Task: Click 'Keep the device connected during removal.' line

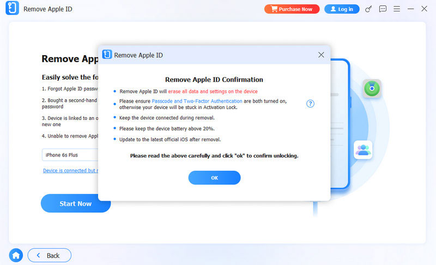Action: (x=167, y=118)
